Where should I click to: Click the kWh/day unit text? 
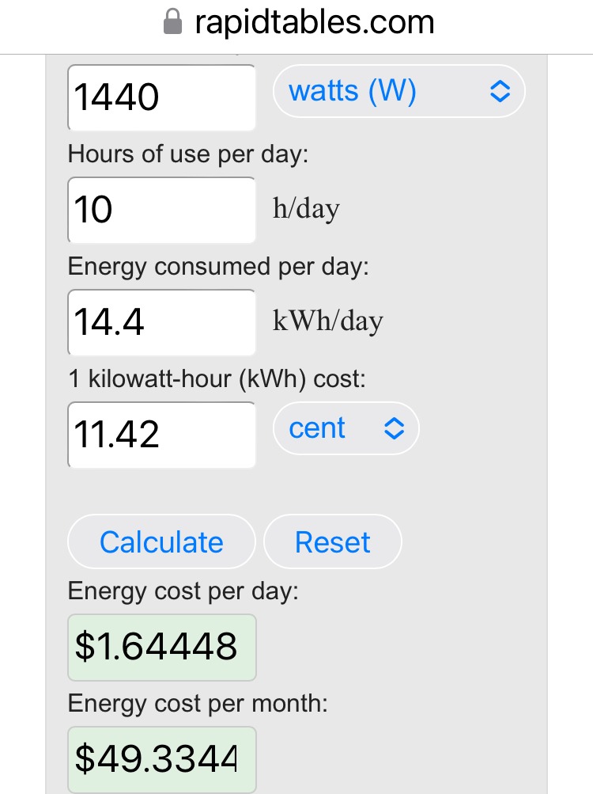(328, 321)
